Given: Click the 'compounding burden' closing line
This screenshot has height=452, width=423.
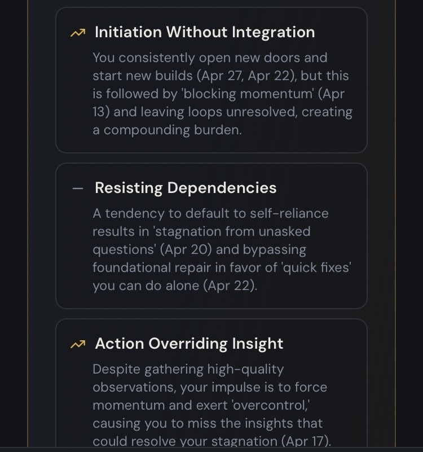Looking at the screenshot, I should (167, 130).
